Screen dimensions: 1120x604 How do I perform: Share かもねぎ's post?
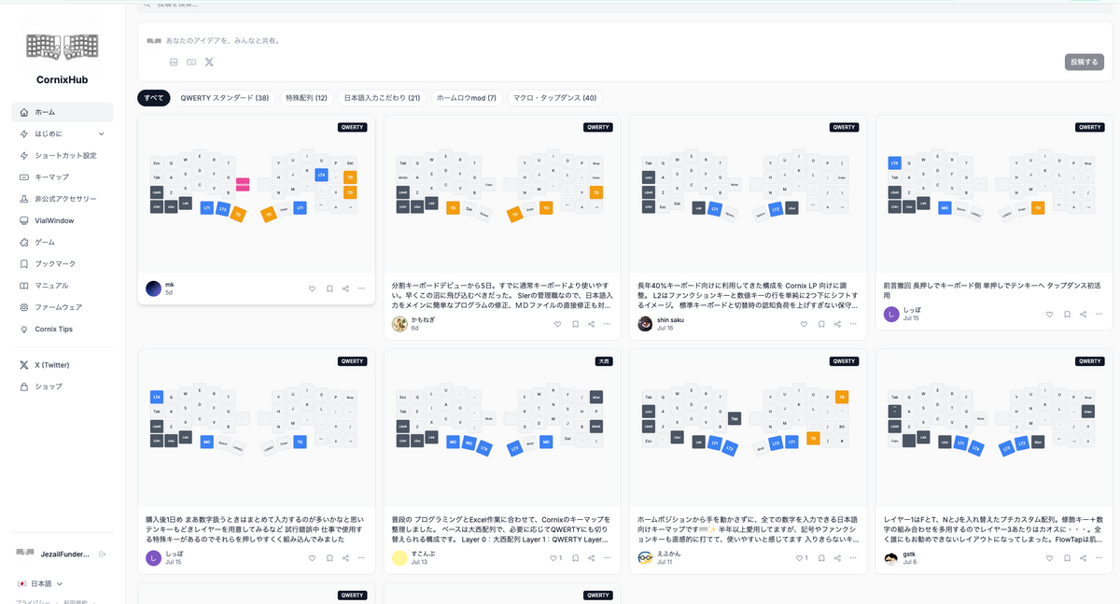pyautogui.click(x=592, y=324)
